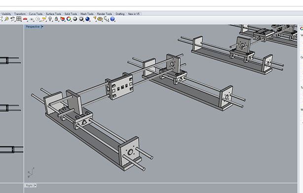This screenshot has height=193, width=303.
Task: Click the gray sphere Shaded Viewport icon
Action: click(75, 19)
